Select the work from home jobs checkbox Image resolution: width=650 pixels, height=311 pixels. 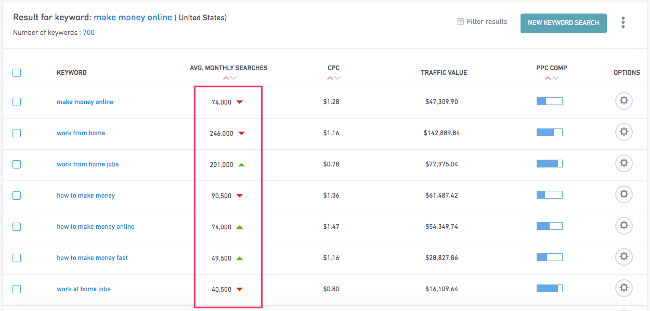tap(17, 164)
